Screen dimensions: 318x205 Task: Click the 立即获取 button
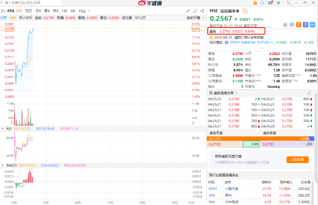point(298,160)
